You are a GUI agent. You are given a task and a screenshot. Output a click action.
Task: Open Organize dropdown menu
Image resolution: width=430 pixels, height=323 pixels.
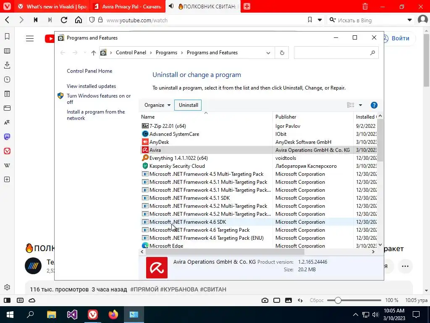tap(157, 105)
